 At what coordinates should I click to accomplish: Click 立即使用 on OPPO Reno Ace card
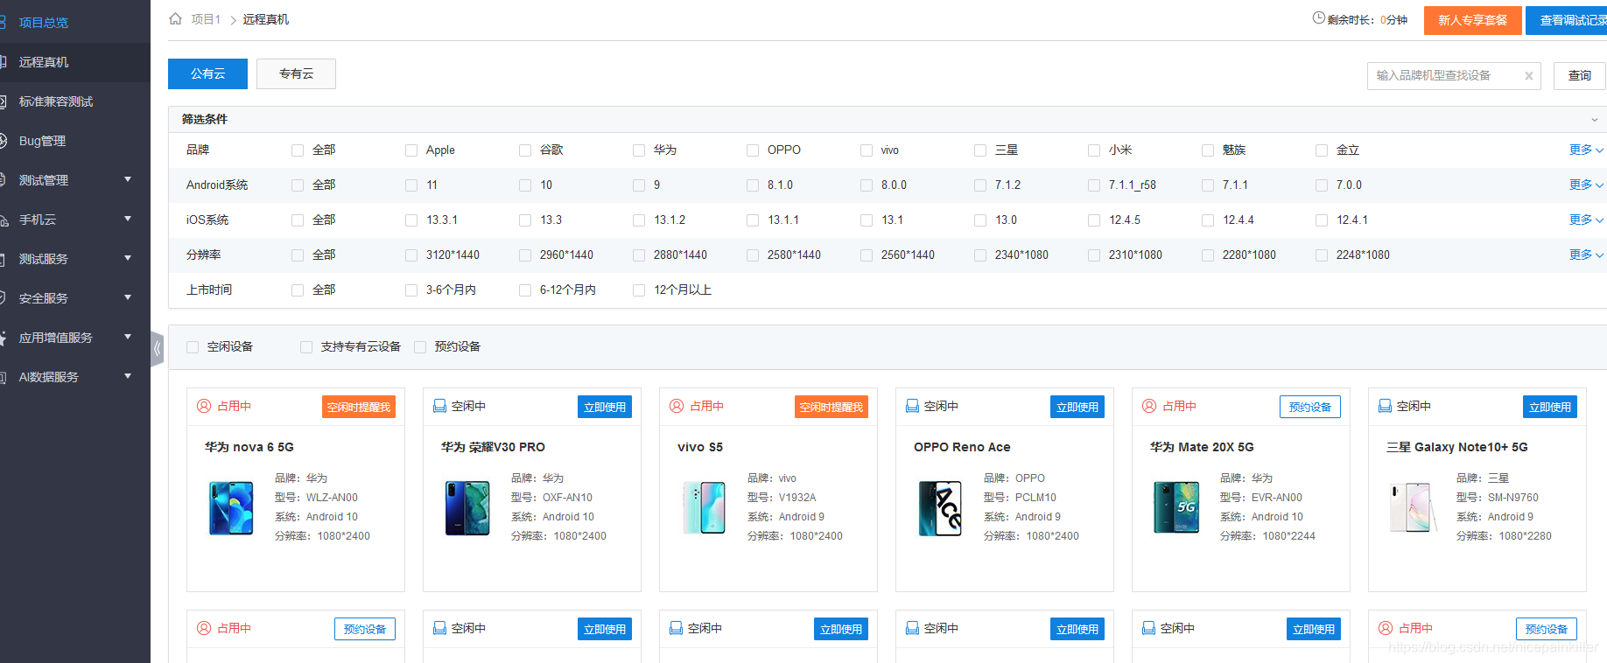click(x=1077, y=407)
